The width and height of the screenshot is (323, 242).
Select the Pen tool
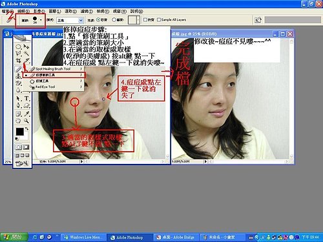pos(19,105)
